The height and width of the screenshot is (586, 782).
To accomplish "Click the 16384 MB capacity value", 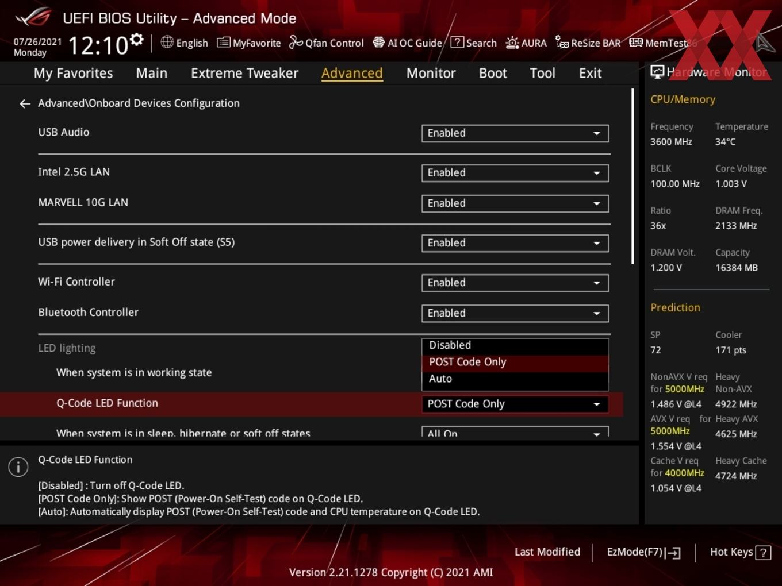I will click(x=737, y=268).
